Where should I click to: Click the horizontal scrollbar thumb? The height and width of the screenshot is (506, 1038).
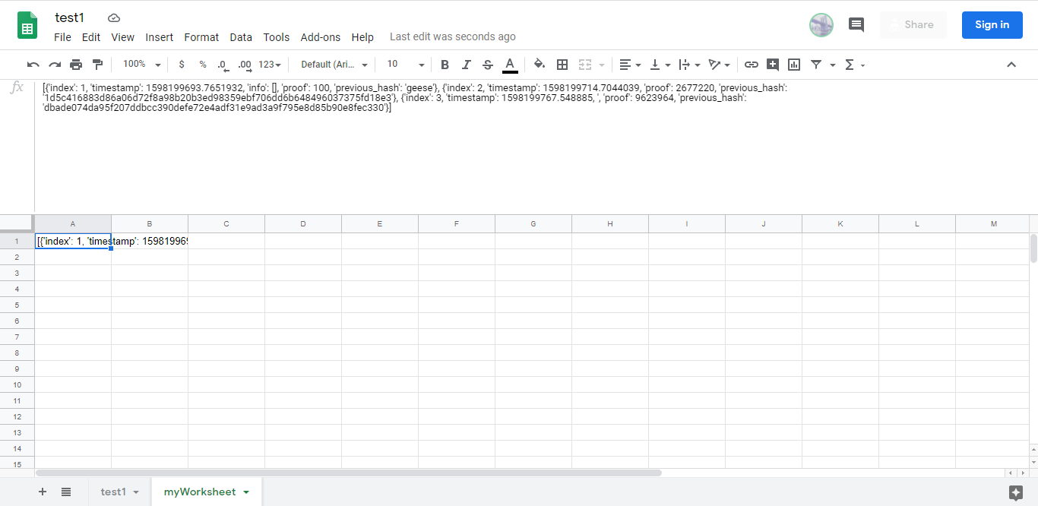point(348,473)
